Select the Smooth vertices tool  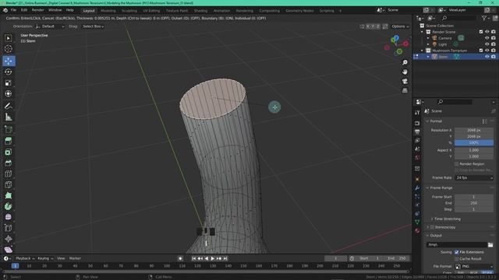tap(9, 217)
